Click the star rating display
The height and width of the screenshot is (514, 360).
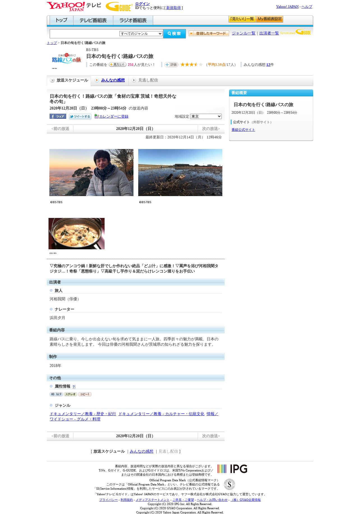(x=191, y=65)
